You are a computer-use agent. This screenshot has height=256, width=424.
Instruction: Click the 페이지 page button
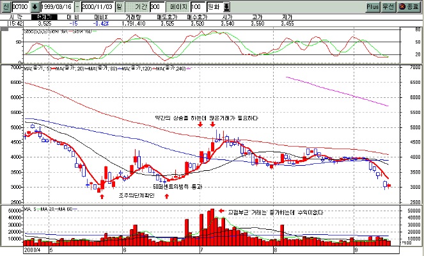pos(178,7)
